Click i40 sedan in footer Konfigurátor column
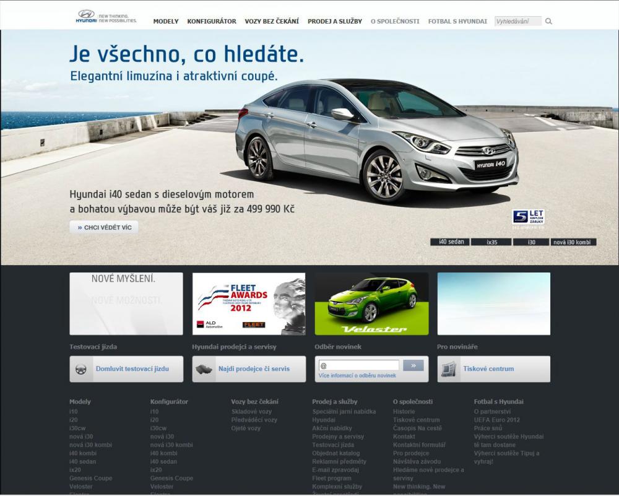 163,461
